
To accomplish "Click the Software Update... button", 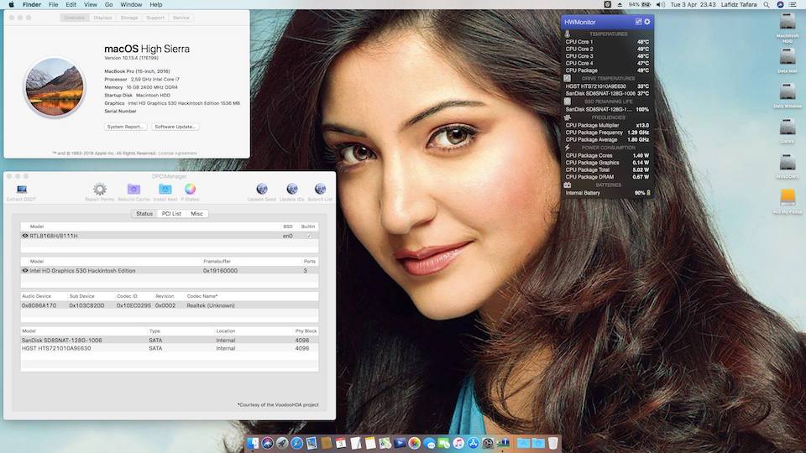I will [x=175, y=127].
